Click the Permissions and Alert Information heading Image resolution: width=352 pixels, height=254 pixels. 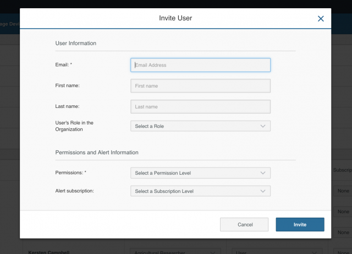point(97,152)
